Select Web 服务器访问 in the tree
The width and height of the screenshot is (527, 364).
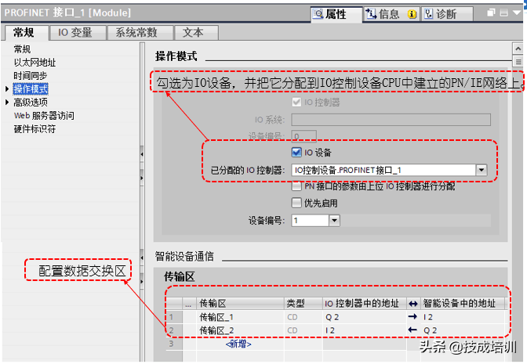44,116
